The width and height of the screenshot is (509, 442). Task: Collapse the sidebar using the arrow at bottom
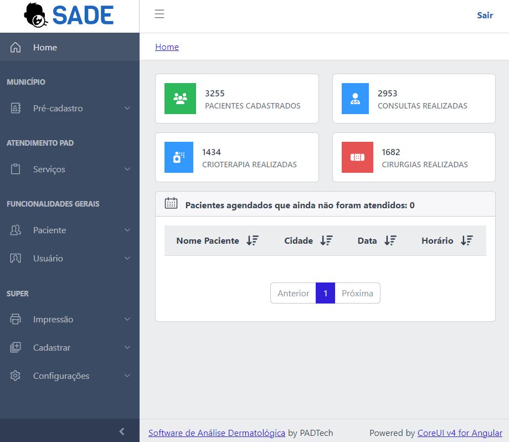pos(122,431)
